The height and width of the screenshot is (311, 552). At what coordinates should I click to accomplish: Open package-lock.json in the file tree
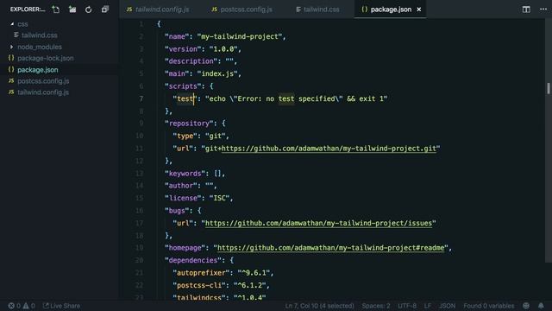[x=46, y=58]
